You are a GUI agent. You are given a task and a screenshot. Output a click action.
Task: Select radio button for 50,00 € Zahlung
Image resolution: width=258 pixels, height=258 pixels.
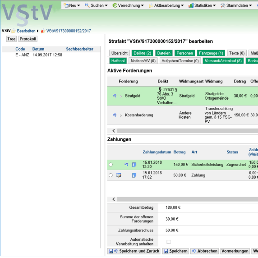click(111, 175)
